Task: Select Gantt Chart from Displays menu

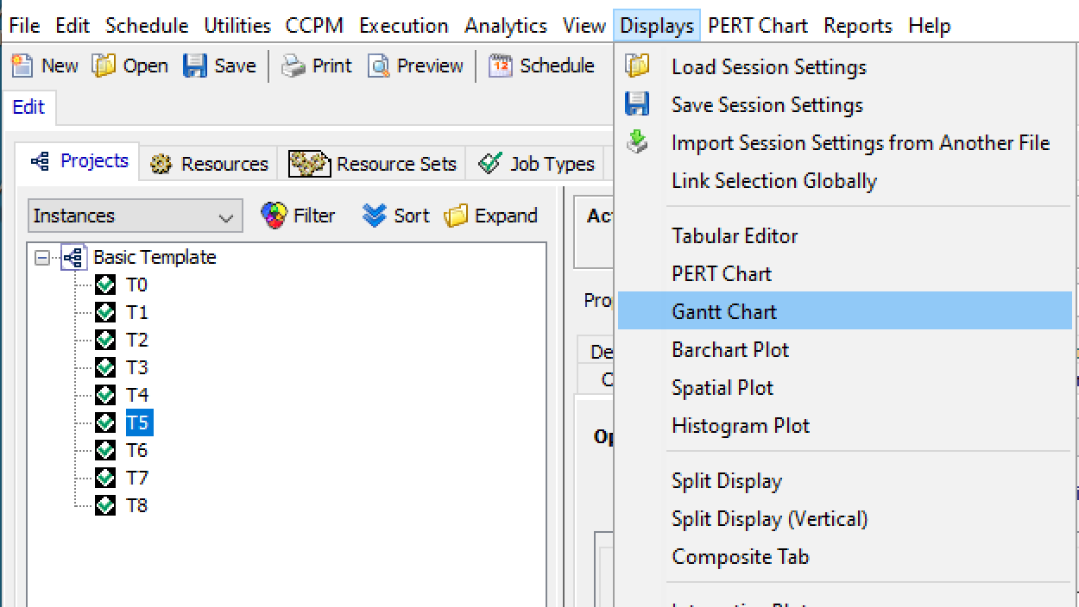Action: click(x=724, y=311)
